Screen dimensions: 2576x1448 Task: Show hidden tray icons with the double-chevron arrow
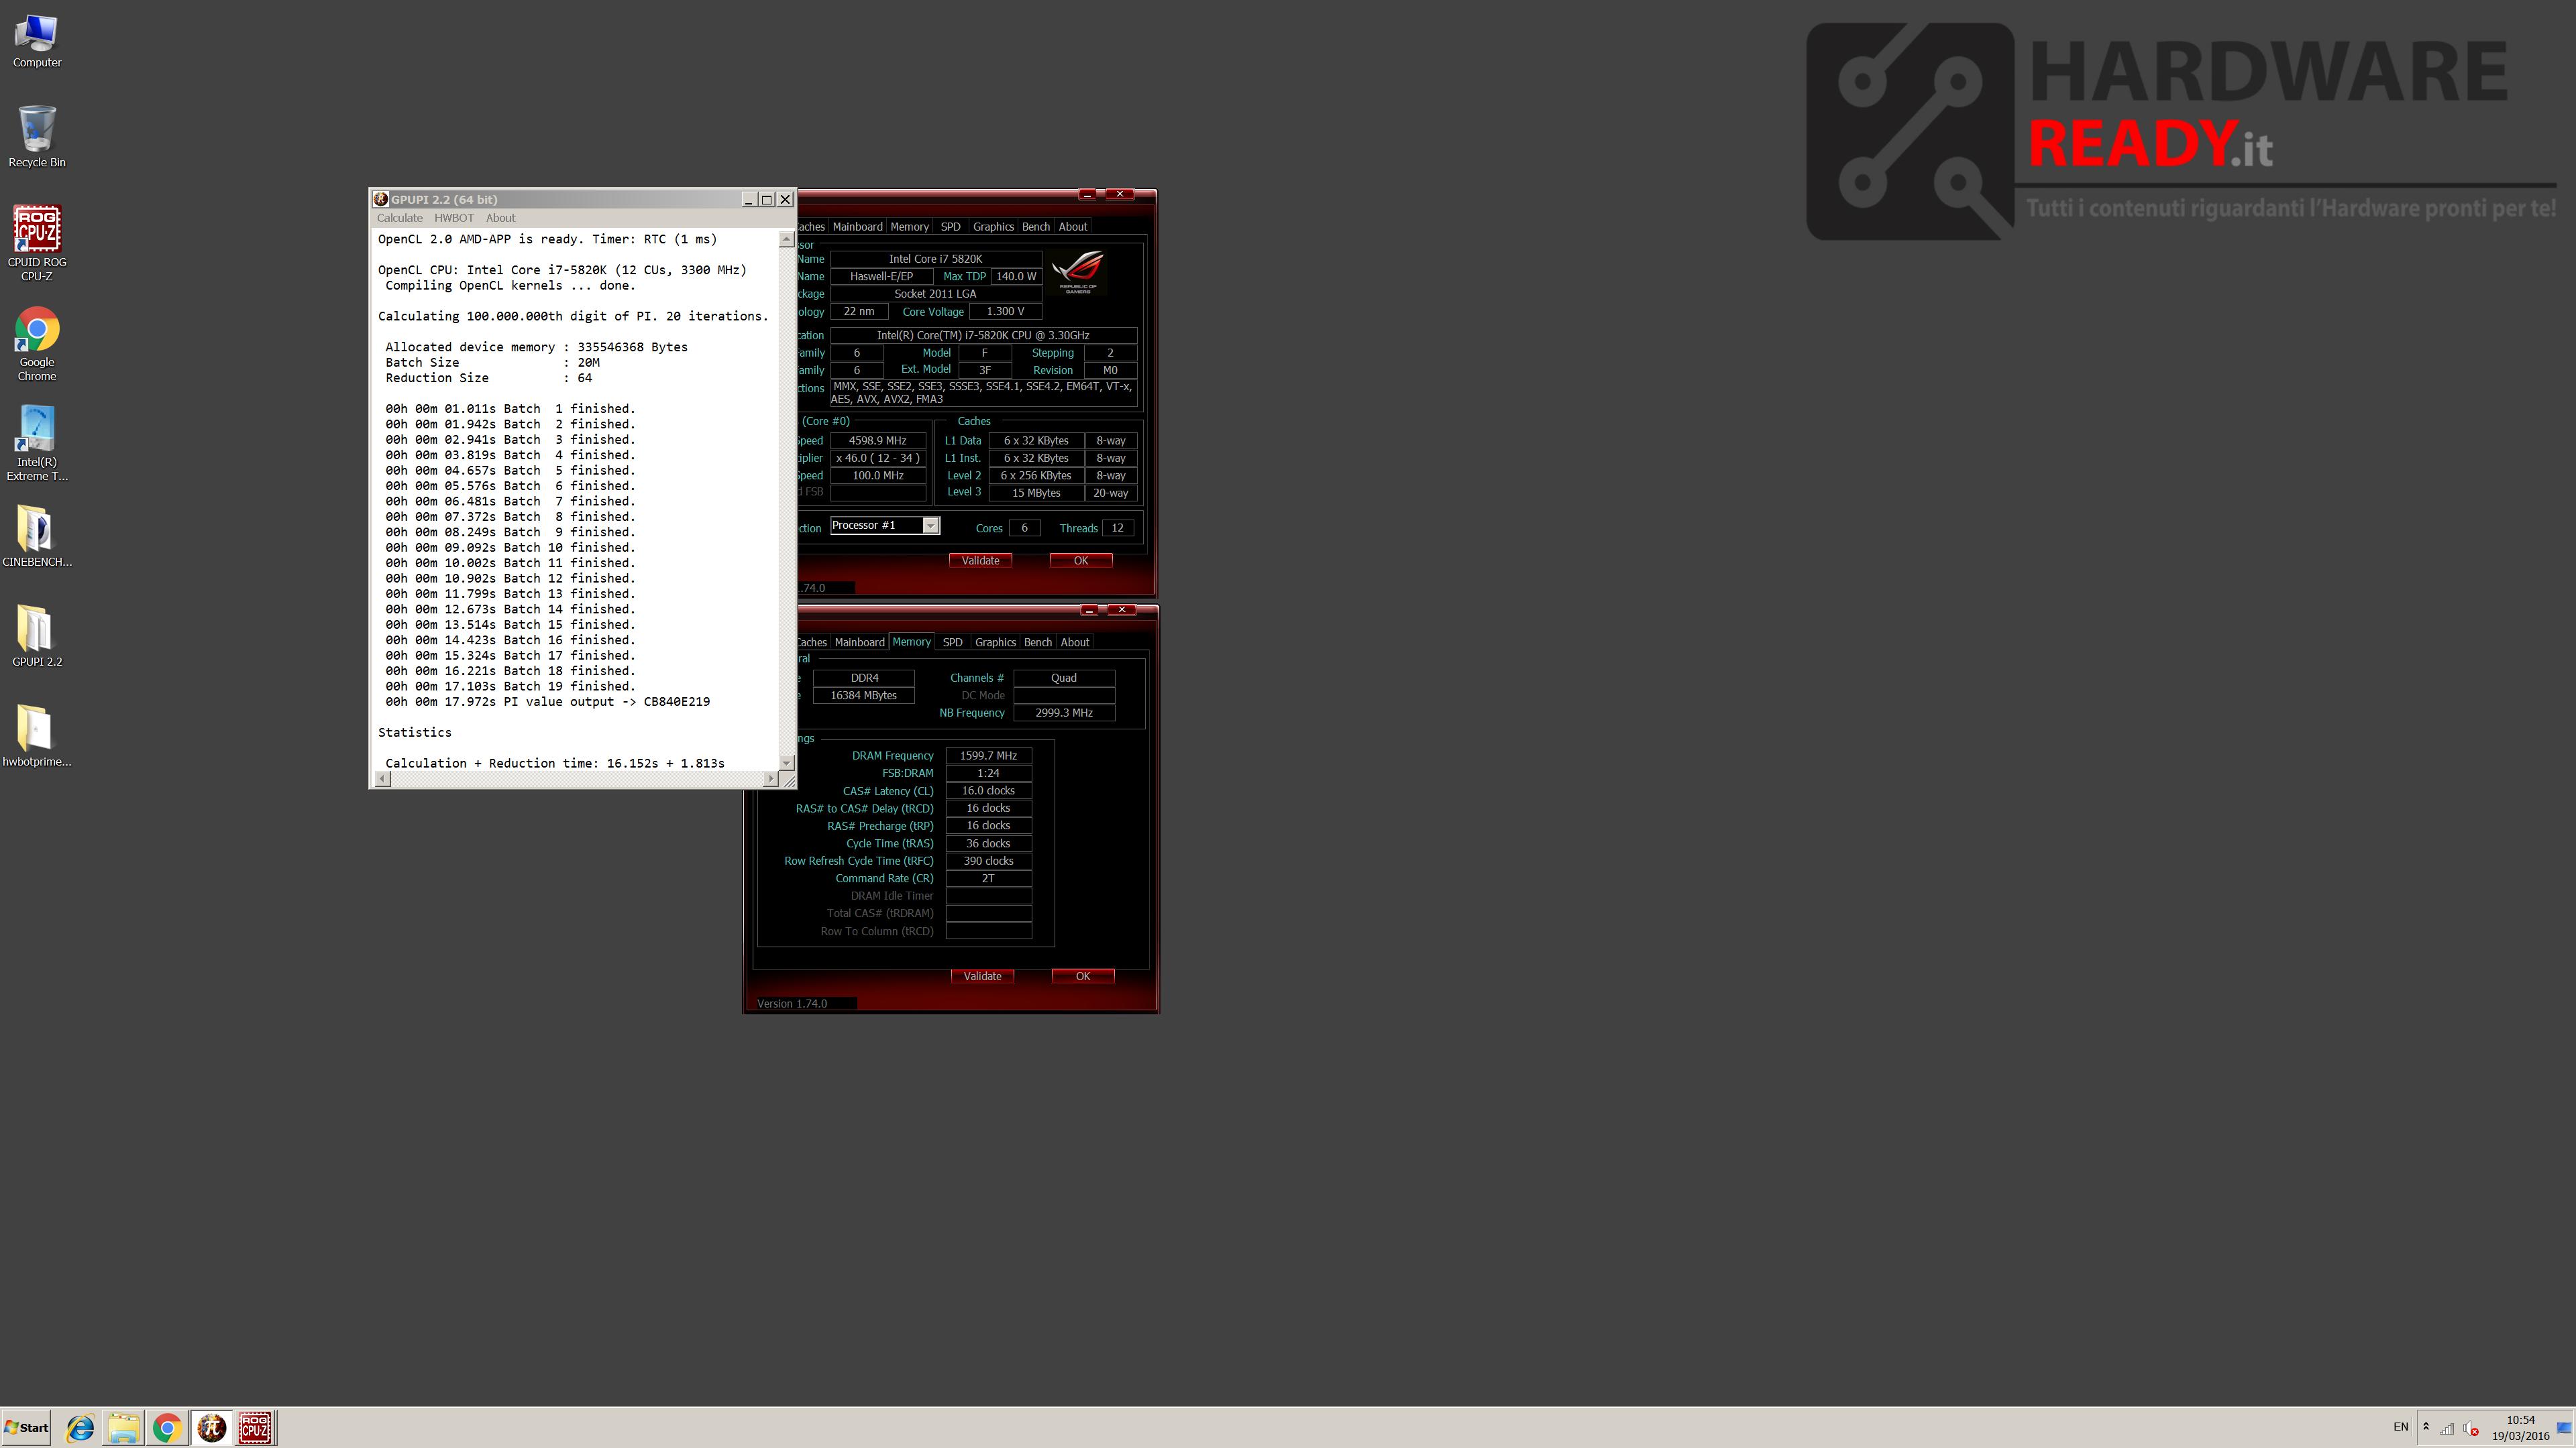2425,1427
